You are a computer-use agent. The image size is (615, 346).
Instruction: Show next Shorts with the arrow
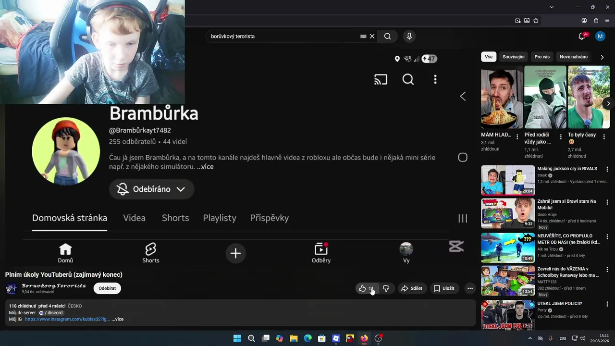point(608,103)
